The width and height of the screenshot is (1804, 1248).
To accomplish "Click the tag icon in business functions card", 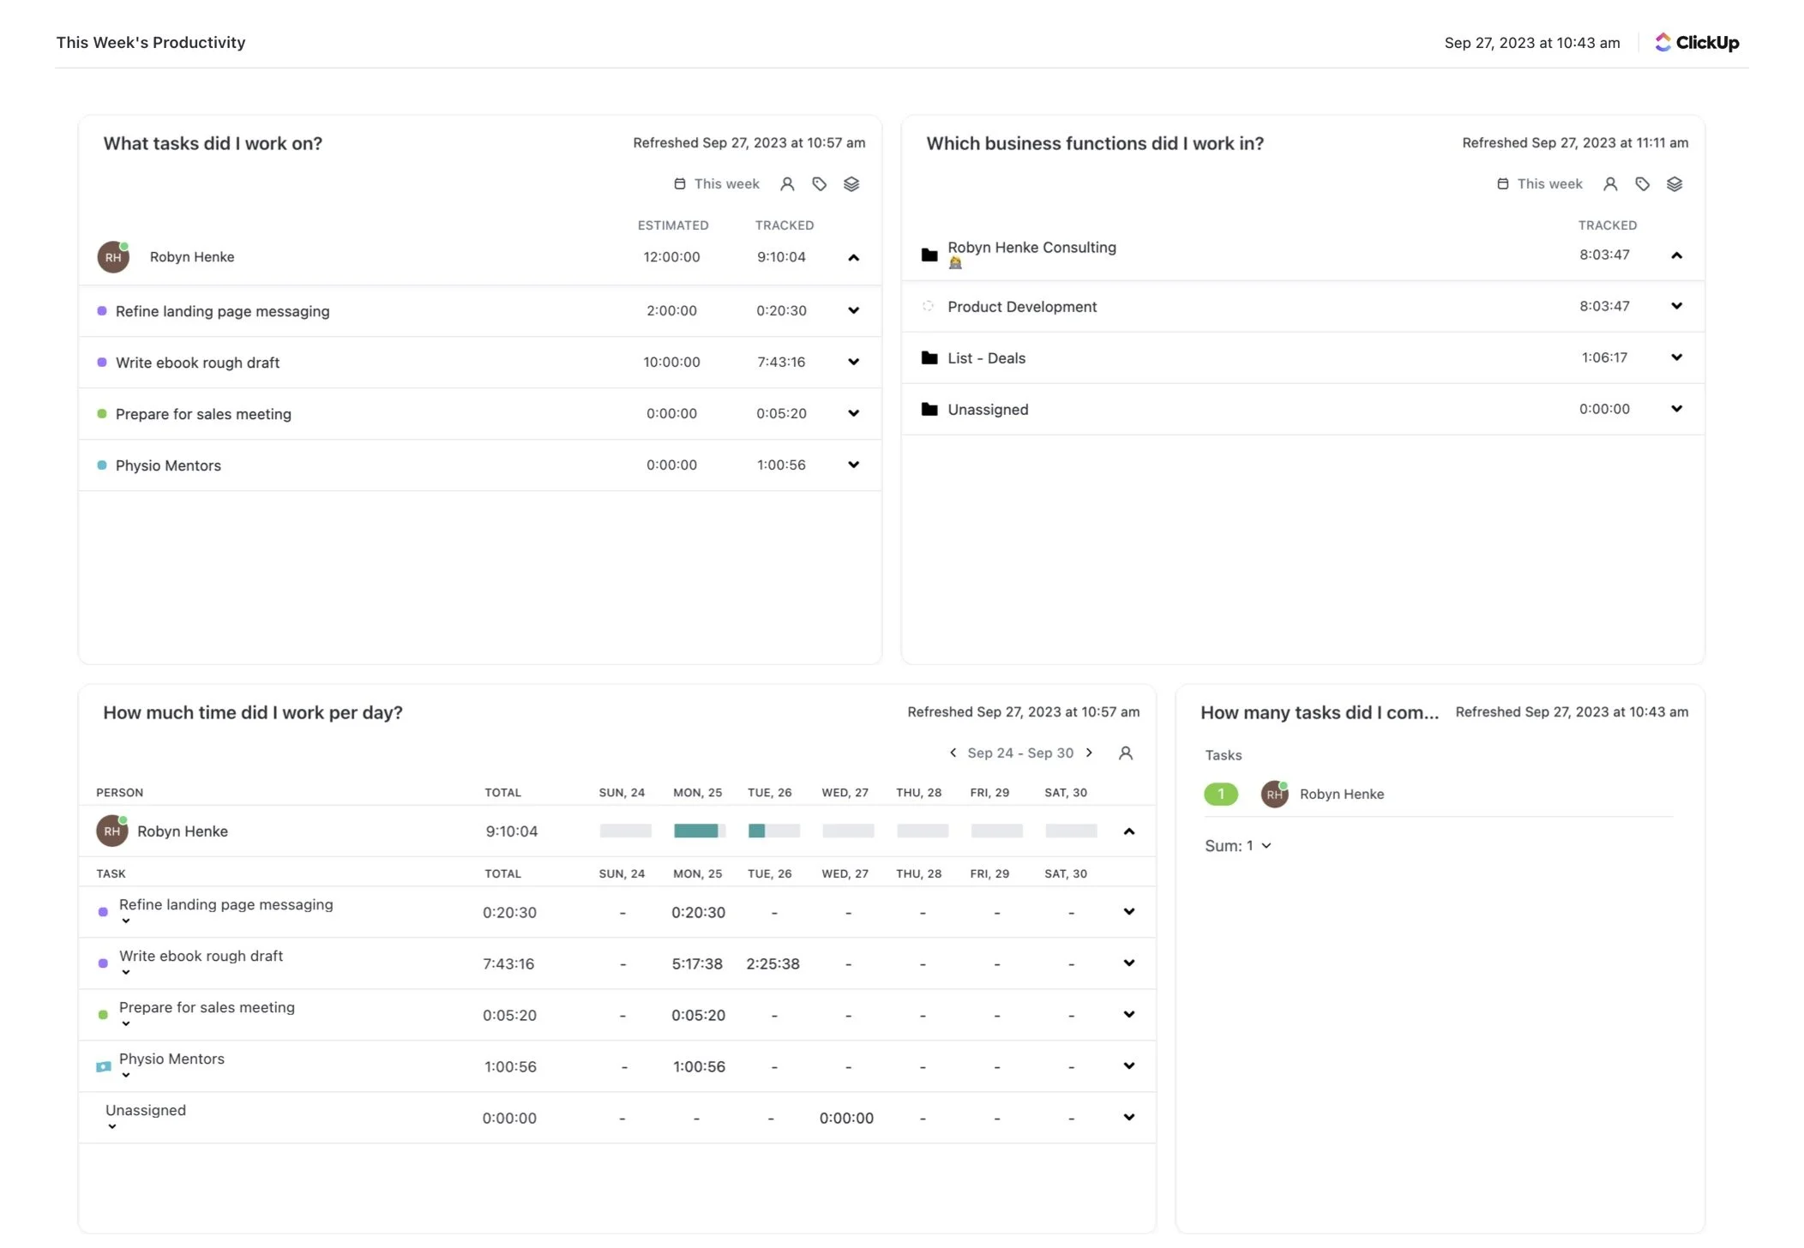I will click(1643, 183).
